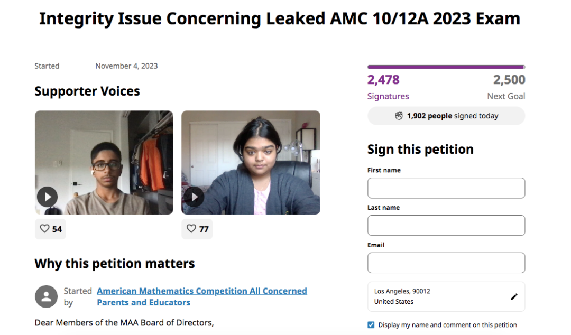The height and width of the screenshot is (335, 571).
Task: Click the 1,902 people signed today pill
Action: click(446, 116)
